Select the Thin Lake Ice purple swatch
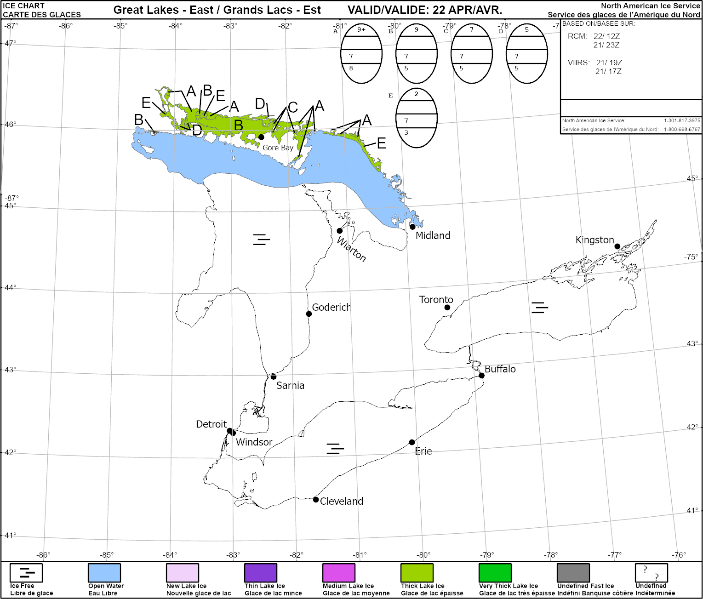Viewport: 703px width, 599px height. tap(261, 573)
